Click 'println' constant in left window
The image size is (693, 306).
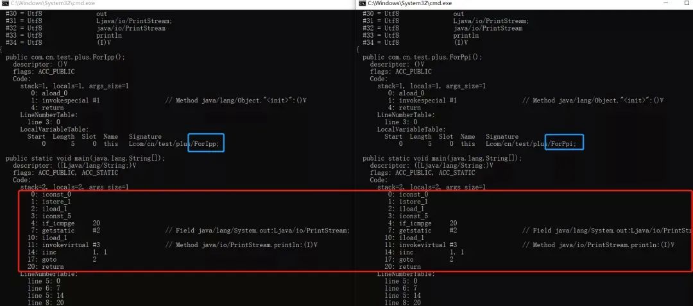click(108, 36)
